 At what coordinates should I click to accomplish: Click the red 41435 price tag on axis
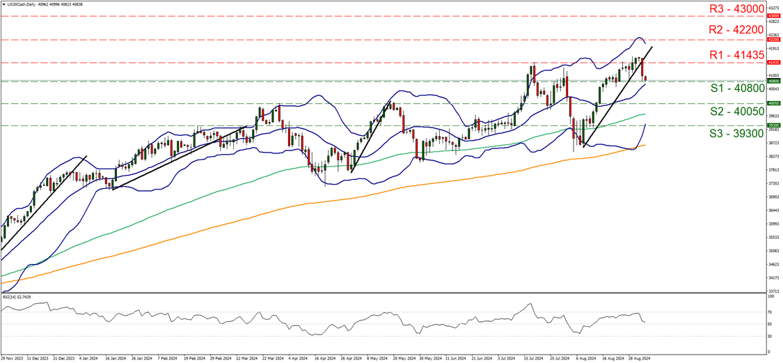(x=773, y=63)
